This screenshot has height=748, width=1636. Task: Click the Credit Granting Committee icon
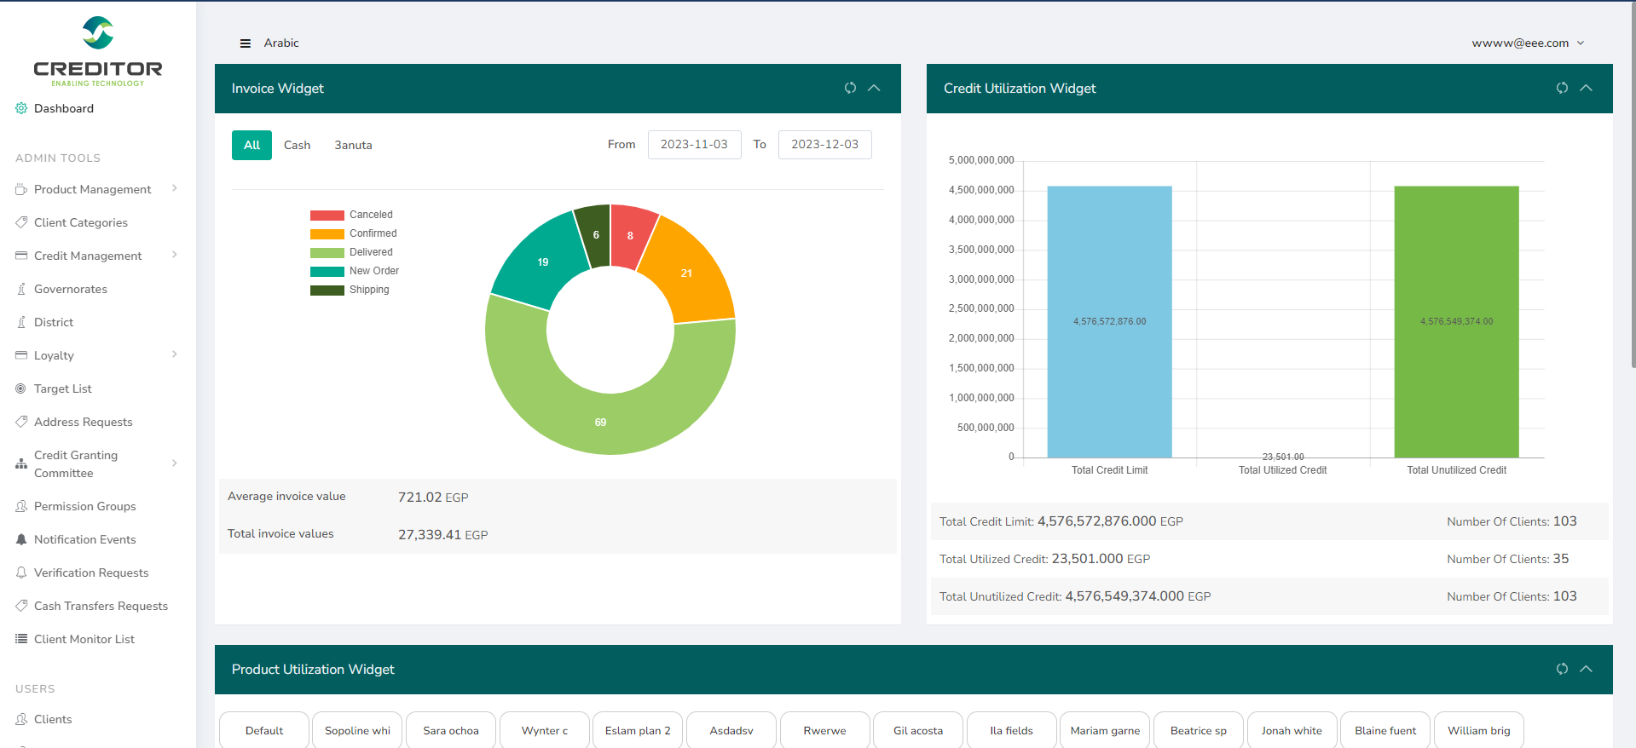[x=21, y=464]
